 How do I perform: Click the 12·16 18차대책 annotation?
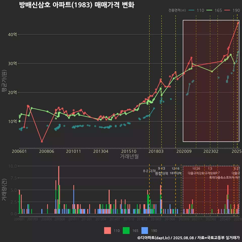click(x=175, y=171)
